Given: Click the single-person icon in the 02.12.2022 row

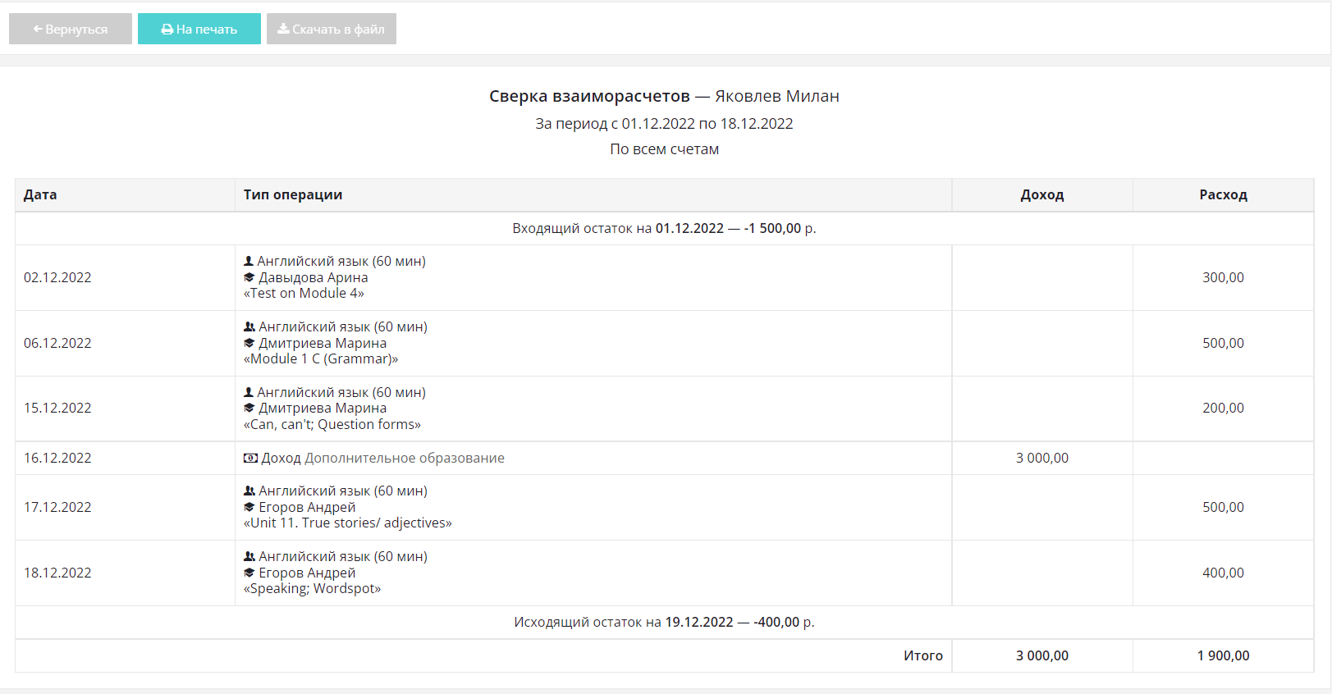Looking at the screenshot, I should (249, 261).
